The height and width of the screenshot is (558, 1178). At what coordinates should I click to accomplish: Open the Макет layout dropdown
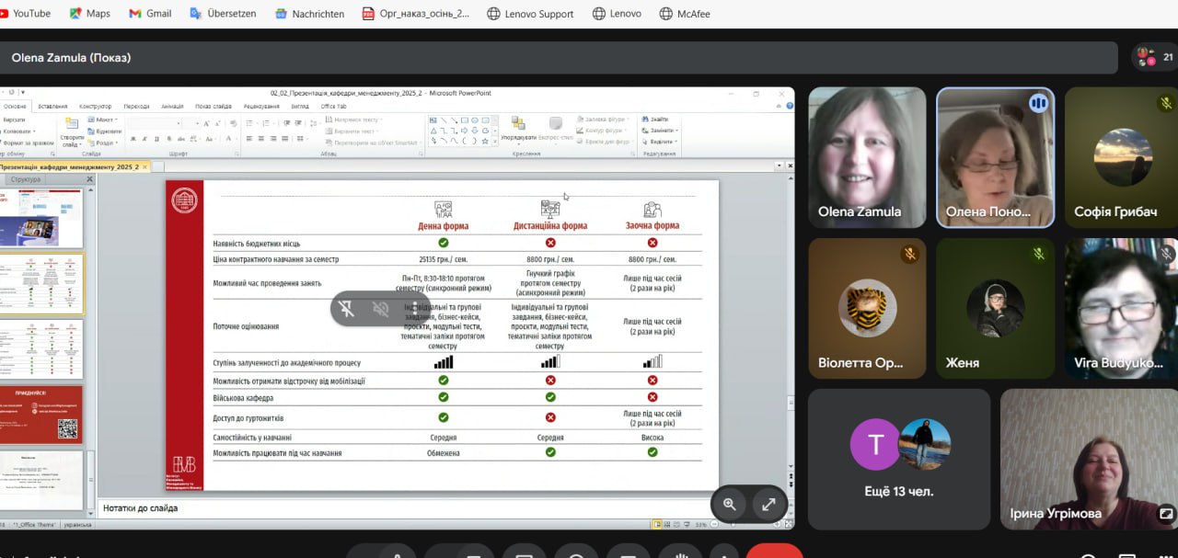click(x=104, y=120)
